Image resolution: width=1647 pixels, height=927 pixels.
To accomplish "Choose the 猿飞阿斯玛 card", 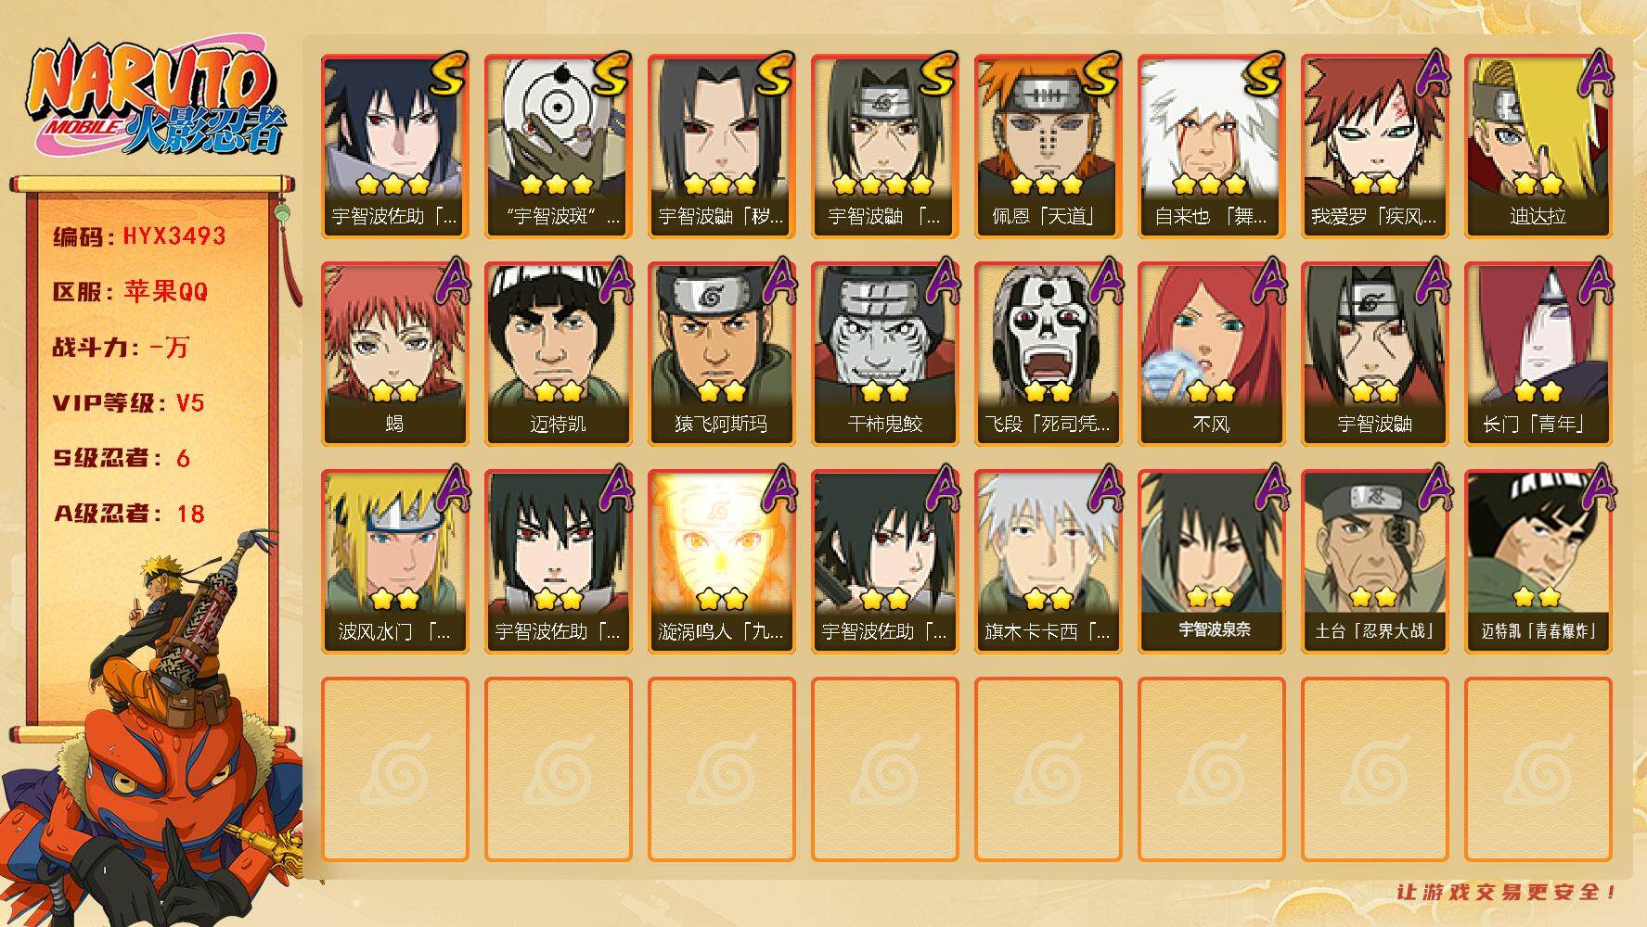I will 721,354.
